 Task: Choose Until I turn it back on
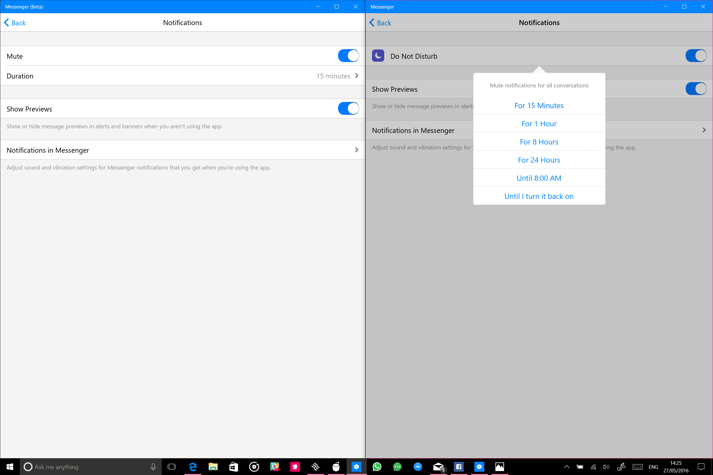point(539,196)
